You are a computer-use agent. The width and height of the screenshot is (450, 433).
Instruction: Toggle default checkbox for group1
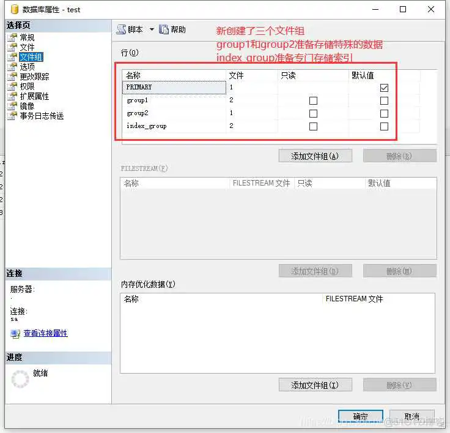click(384, 100)
